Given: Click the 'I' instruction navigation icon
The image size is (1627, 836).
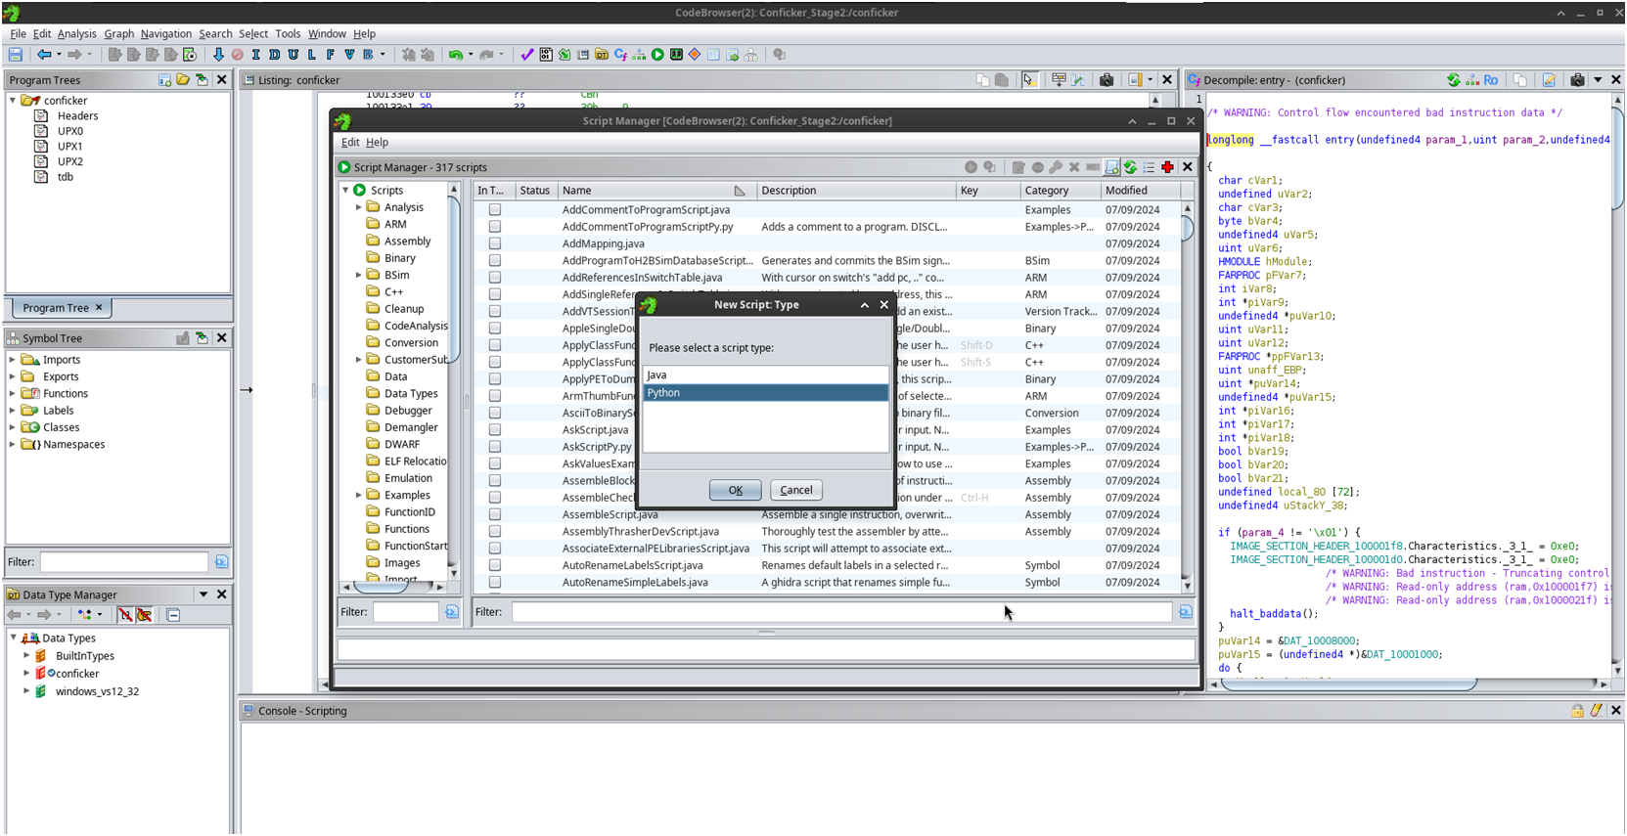Looking at the screenshot, I should pos(256,55).
